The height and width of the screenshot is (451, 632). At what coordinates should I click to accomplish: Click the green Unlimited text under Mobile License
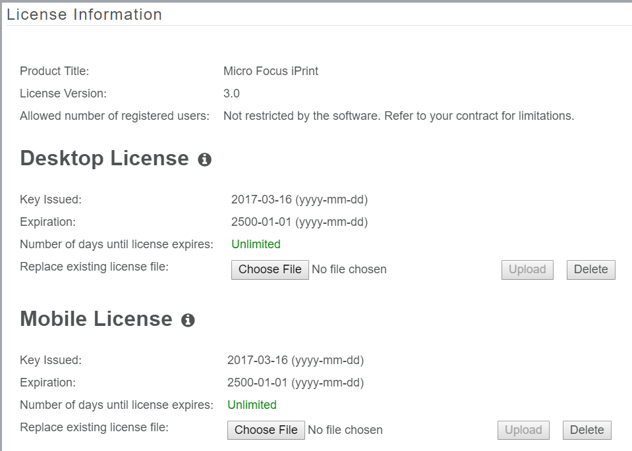click(x=252, y=405)
